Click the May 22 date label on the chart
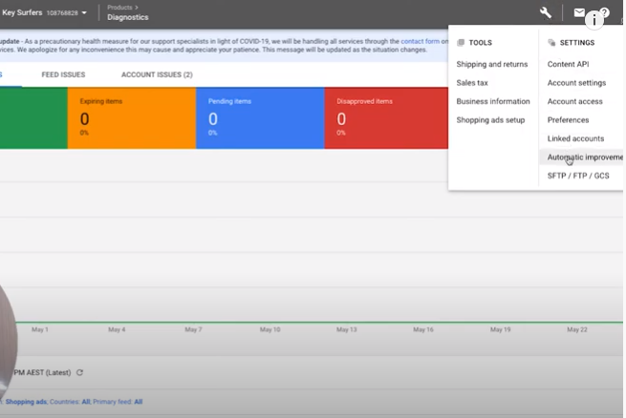Image resolution: width=626 pixels, height=418 pixels. (x=577, y=329)
